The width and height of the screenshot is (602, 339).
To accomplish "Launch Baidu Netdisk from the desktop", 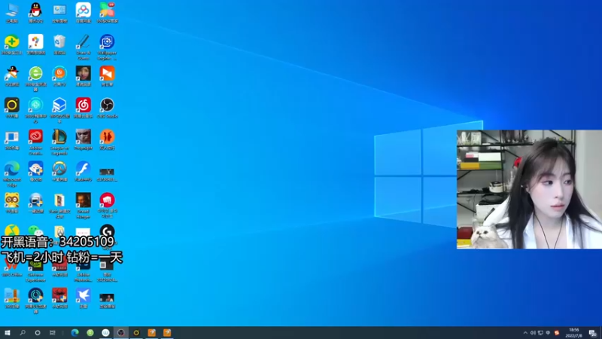I will (84, 13).
